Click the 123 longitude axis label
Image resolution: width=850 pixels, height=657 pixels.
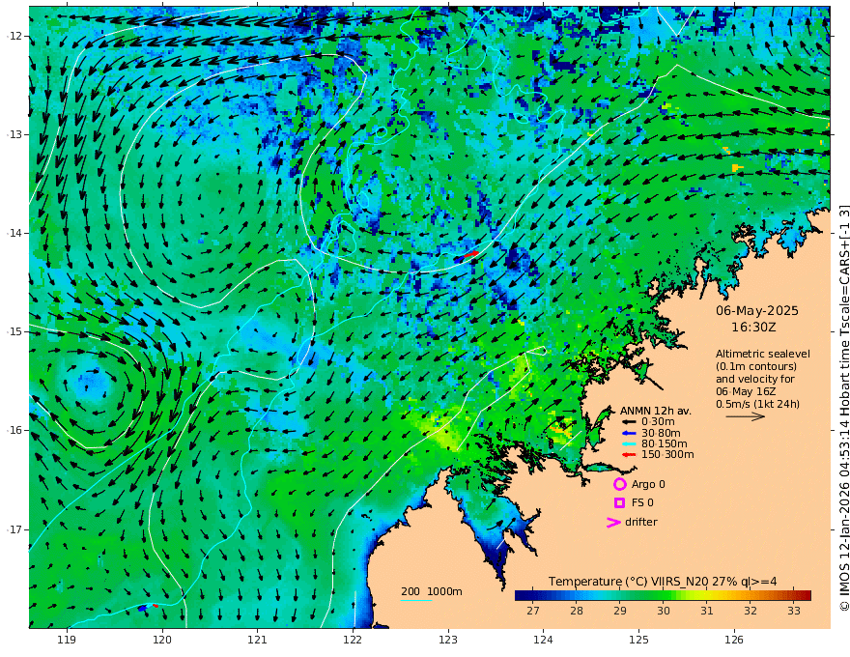[x=448, y=641]
